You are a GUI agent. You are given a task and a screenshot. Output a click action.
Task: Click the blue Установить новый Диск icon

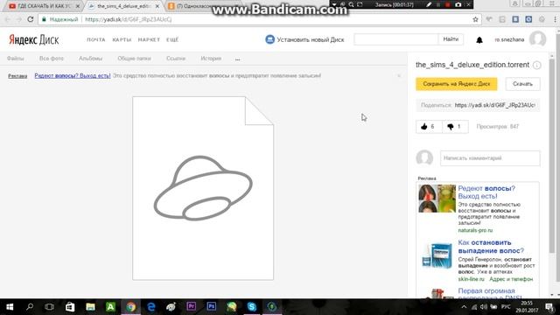[270, 39]
